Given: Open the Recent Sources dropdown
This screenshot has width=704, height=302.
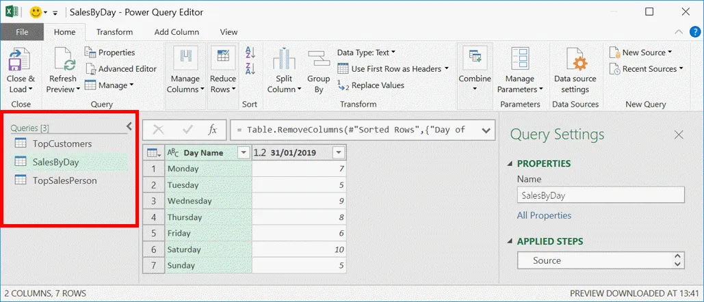Looking at the screenshot, I should tap(646, 69).
